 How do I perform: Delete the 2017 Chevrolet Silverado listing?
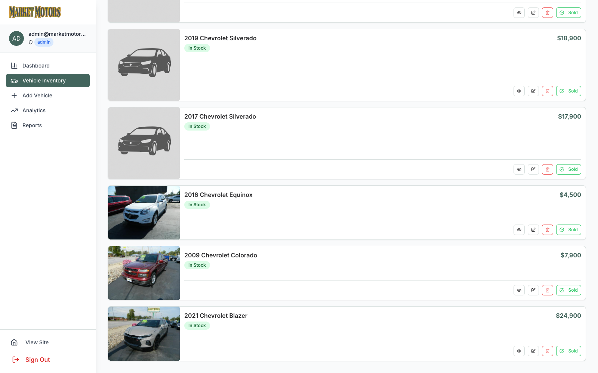coord(548,169)
